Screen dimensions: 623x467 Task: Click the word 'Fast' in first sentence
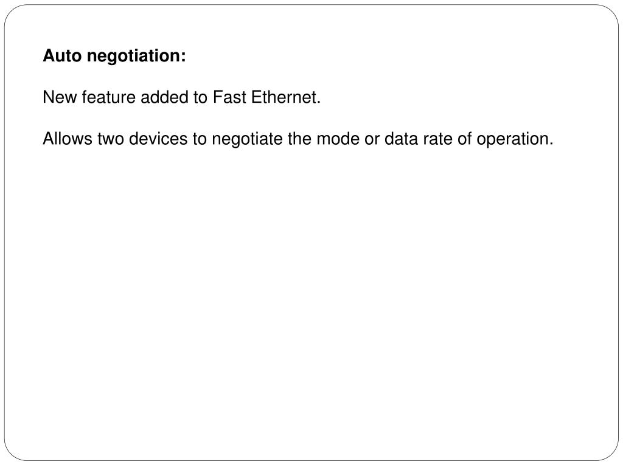(x=229, y=97)
